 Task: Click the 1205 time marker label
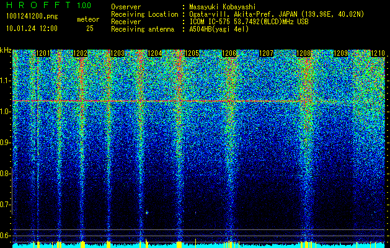[192, 53]
